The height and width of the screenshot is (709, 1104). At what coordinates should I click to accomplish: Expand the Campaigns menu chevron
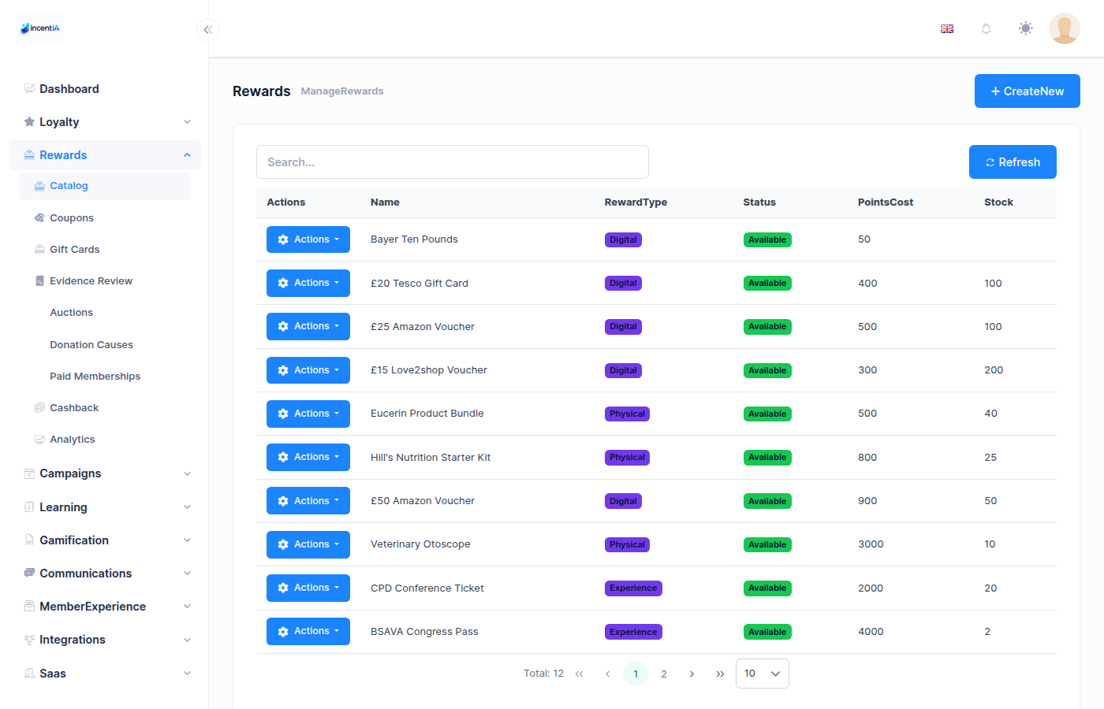click(187, 473)
